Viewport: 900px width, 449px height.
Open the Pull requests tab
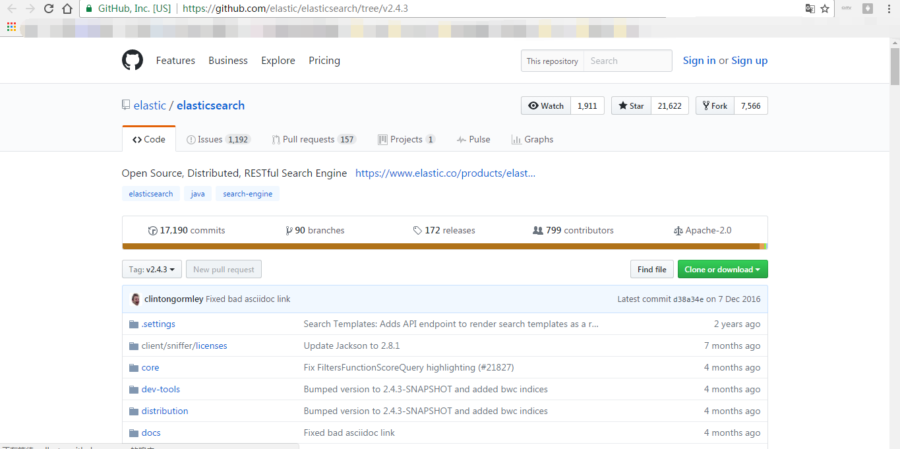pos(314,140)
